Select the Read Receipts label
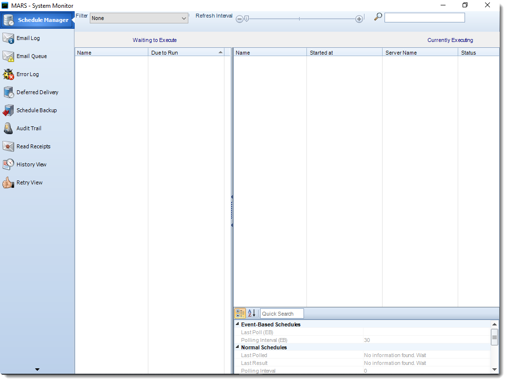This screenshot has height=382, width=507. 33,146
